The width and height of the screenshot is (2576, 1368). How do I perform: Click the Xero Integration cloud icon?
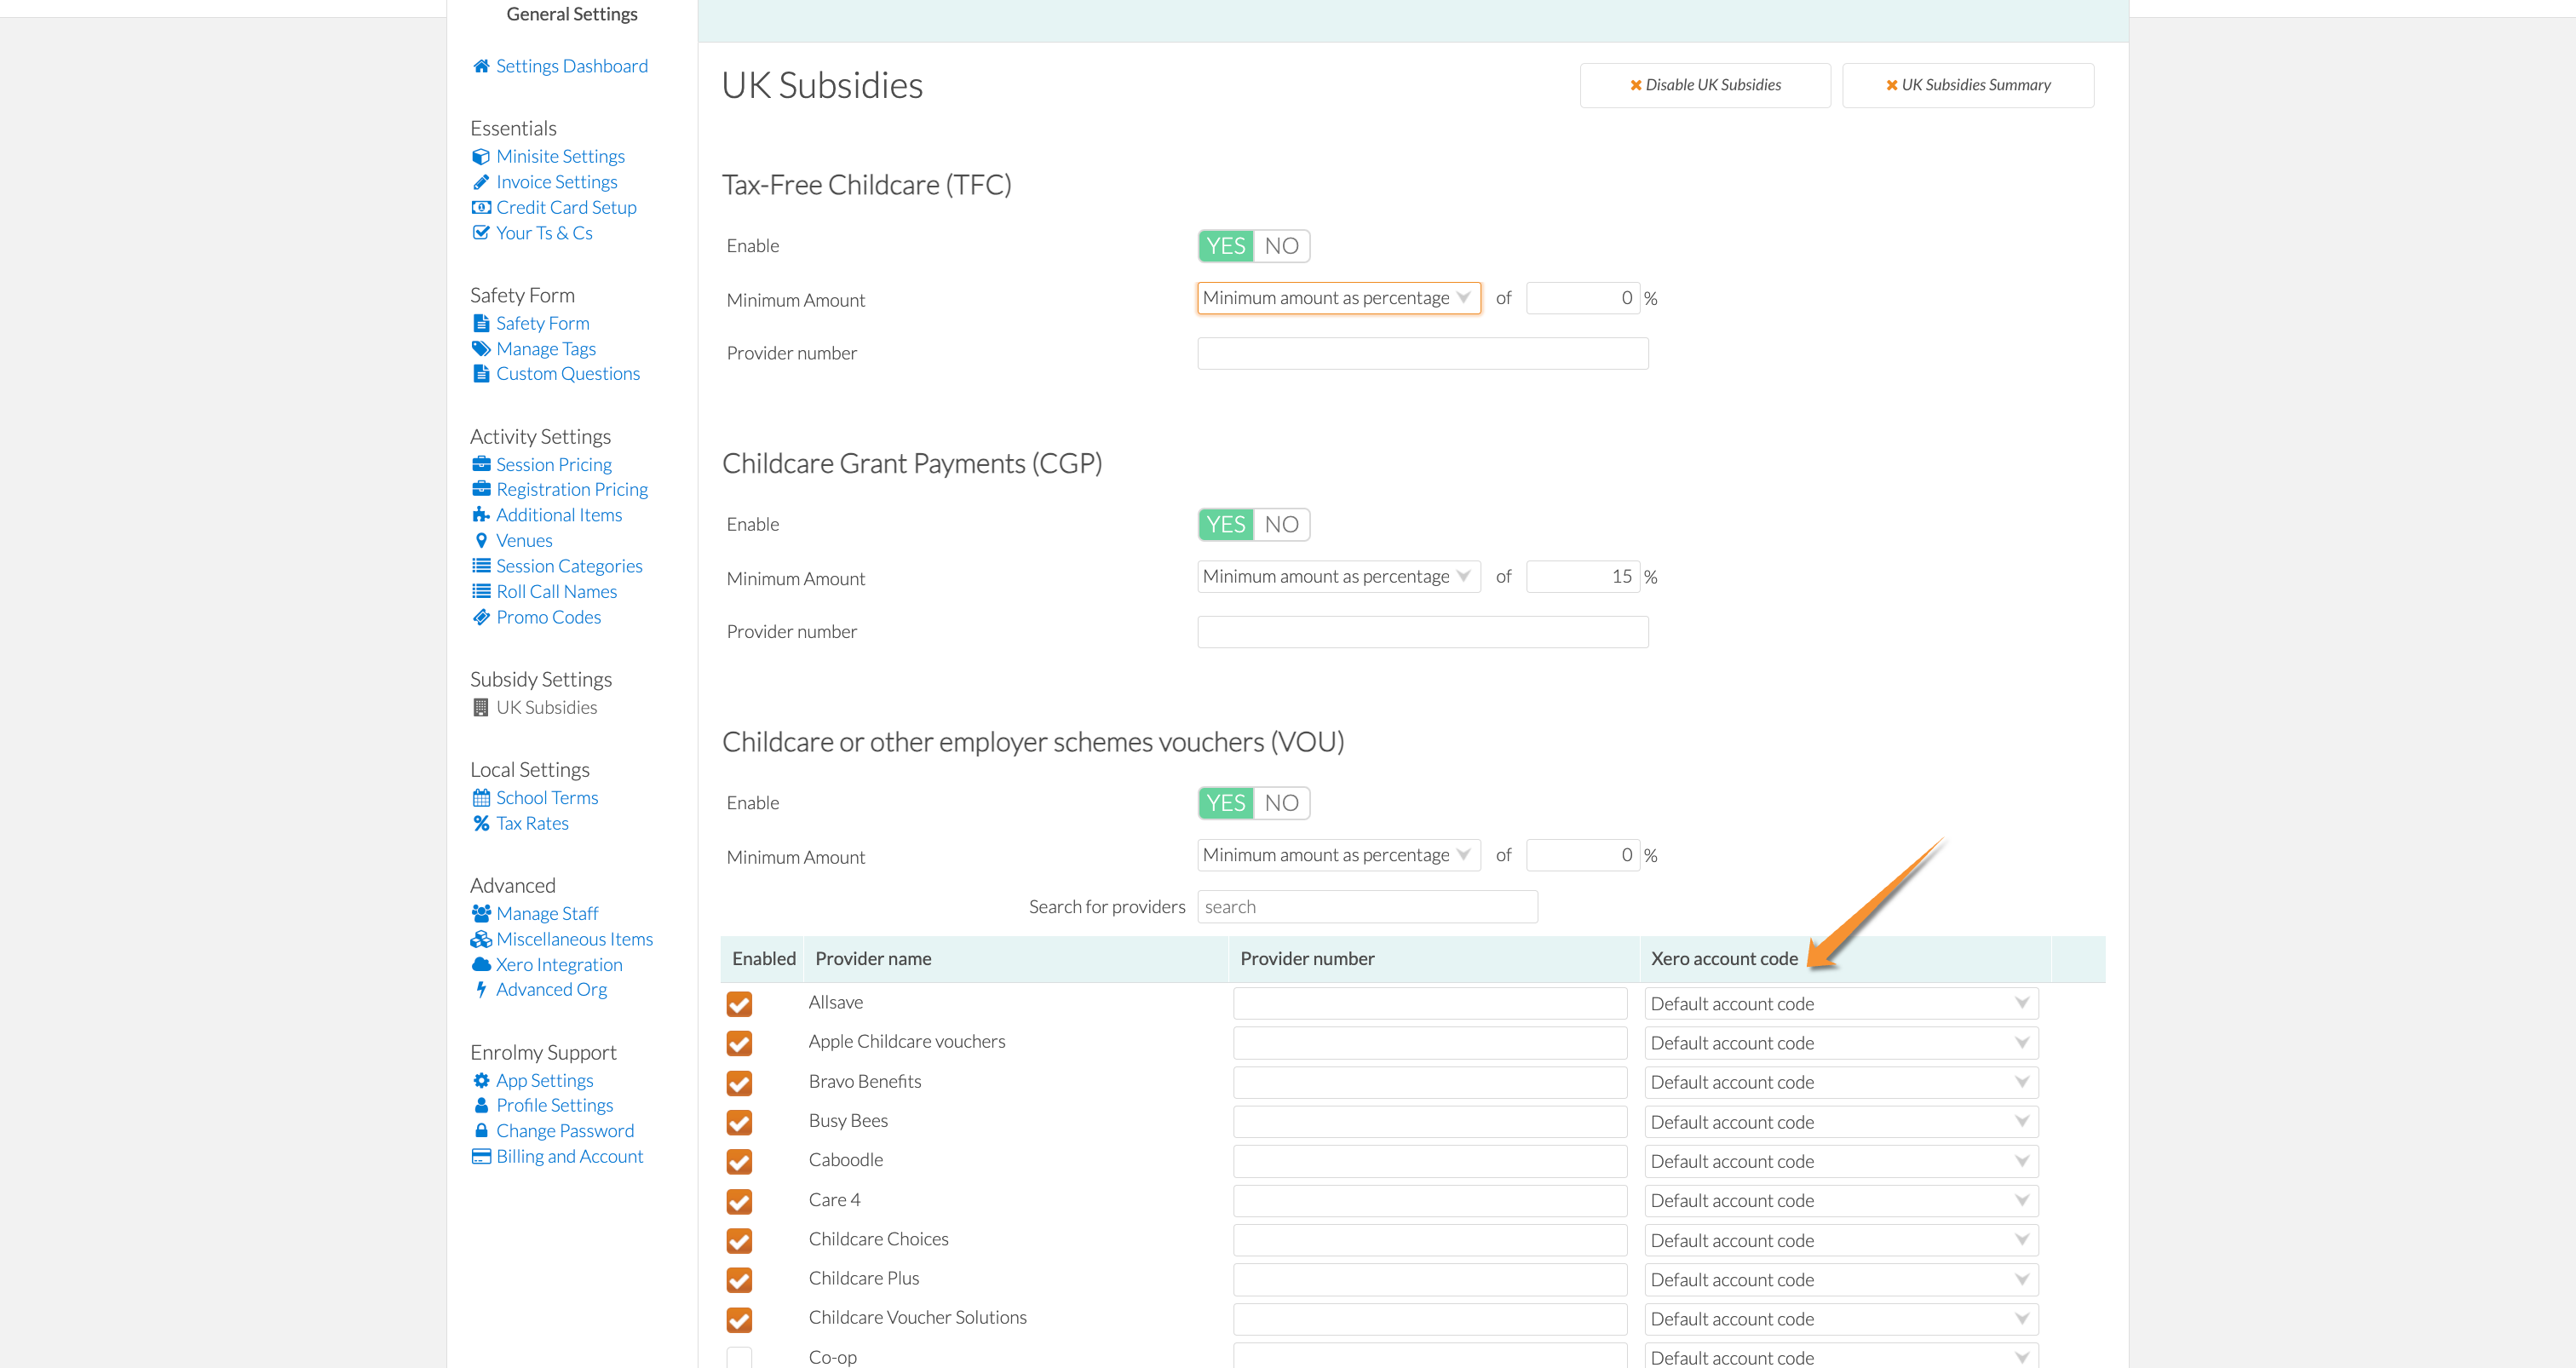[481, 964]
